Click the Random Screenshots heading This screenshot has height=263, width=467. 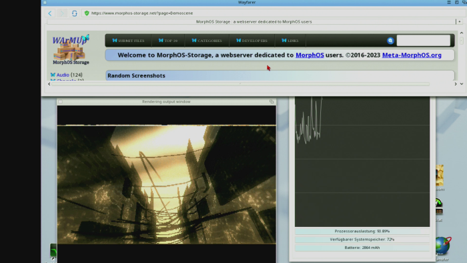pyautogui.click(x=136, y=75)
